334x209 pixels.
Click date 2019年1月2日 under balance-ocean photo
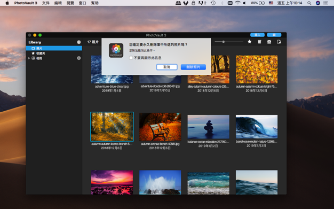coord(208,146)
